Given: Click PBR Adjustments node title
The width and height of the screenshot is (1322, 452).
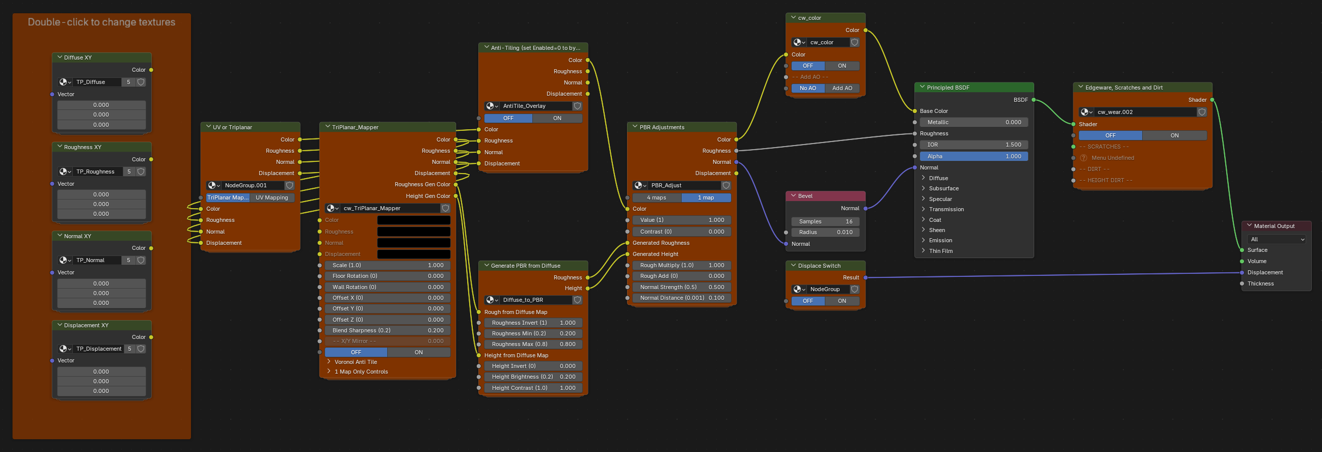Looking at the screenshot, I should pos(662,127).
